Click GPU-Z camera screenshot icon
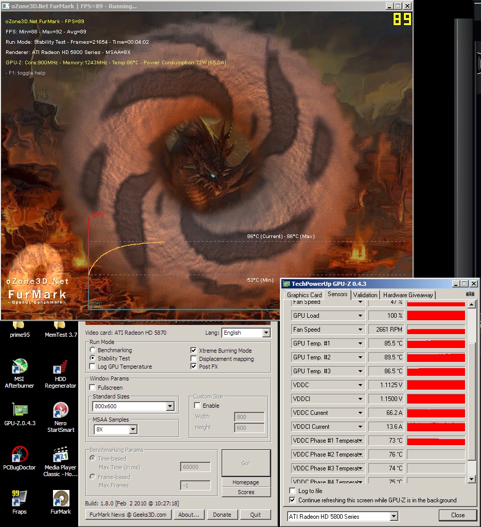481x527 pixels. click(470, 294)
